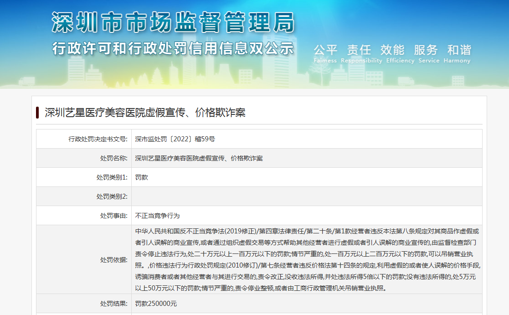Viewport: 509px width, 315px height.
Task: Click the page heading 深圳艺星医疗美容医院虚假宣传、价格欺诈案
Action: [x=145, y=113]
